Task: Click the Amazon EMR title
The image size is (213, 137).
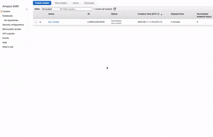Action: [11, 6]
